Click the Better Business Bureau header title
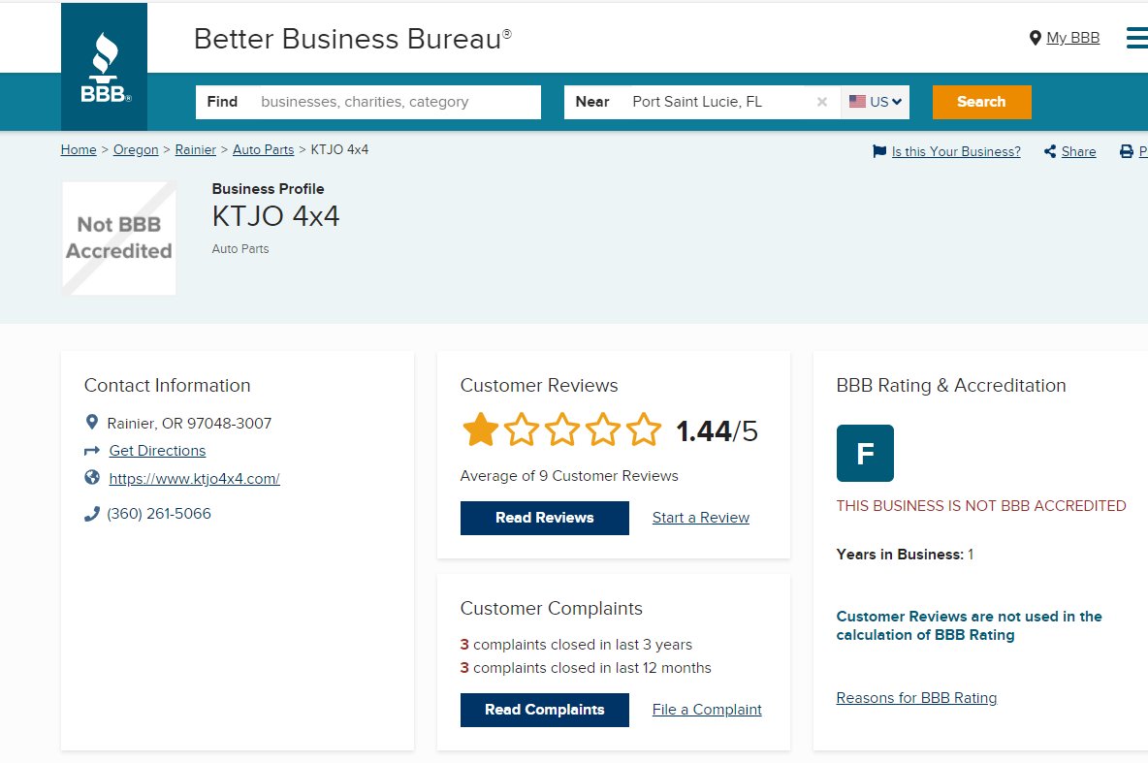Image resolution: width=1148 pixels, height=763 pixels. pyautogui.click(x=353, y=39)
